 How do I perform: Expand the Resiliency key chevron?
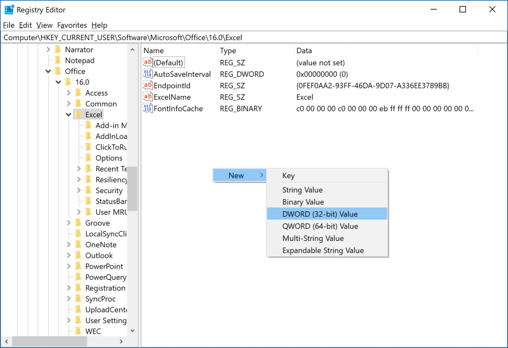[x=79, y=179]
